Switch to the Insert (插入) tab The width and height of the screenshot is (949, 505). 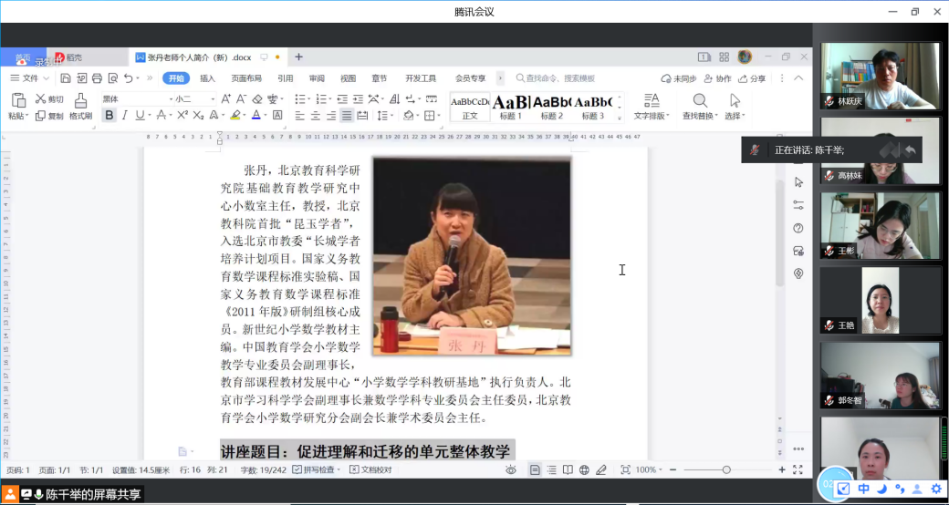[208, 78]
